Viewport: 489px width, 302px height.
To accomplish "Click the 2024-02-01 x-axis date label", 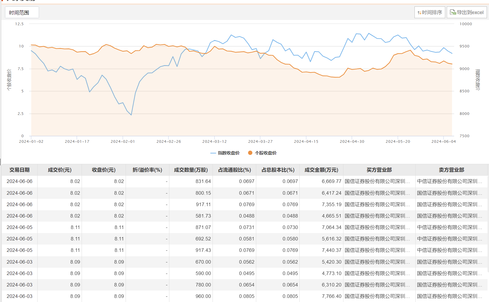I will click(x=123, y=142).
